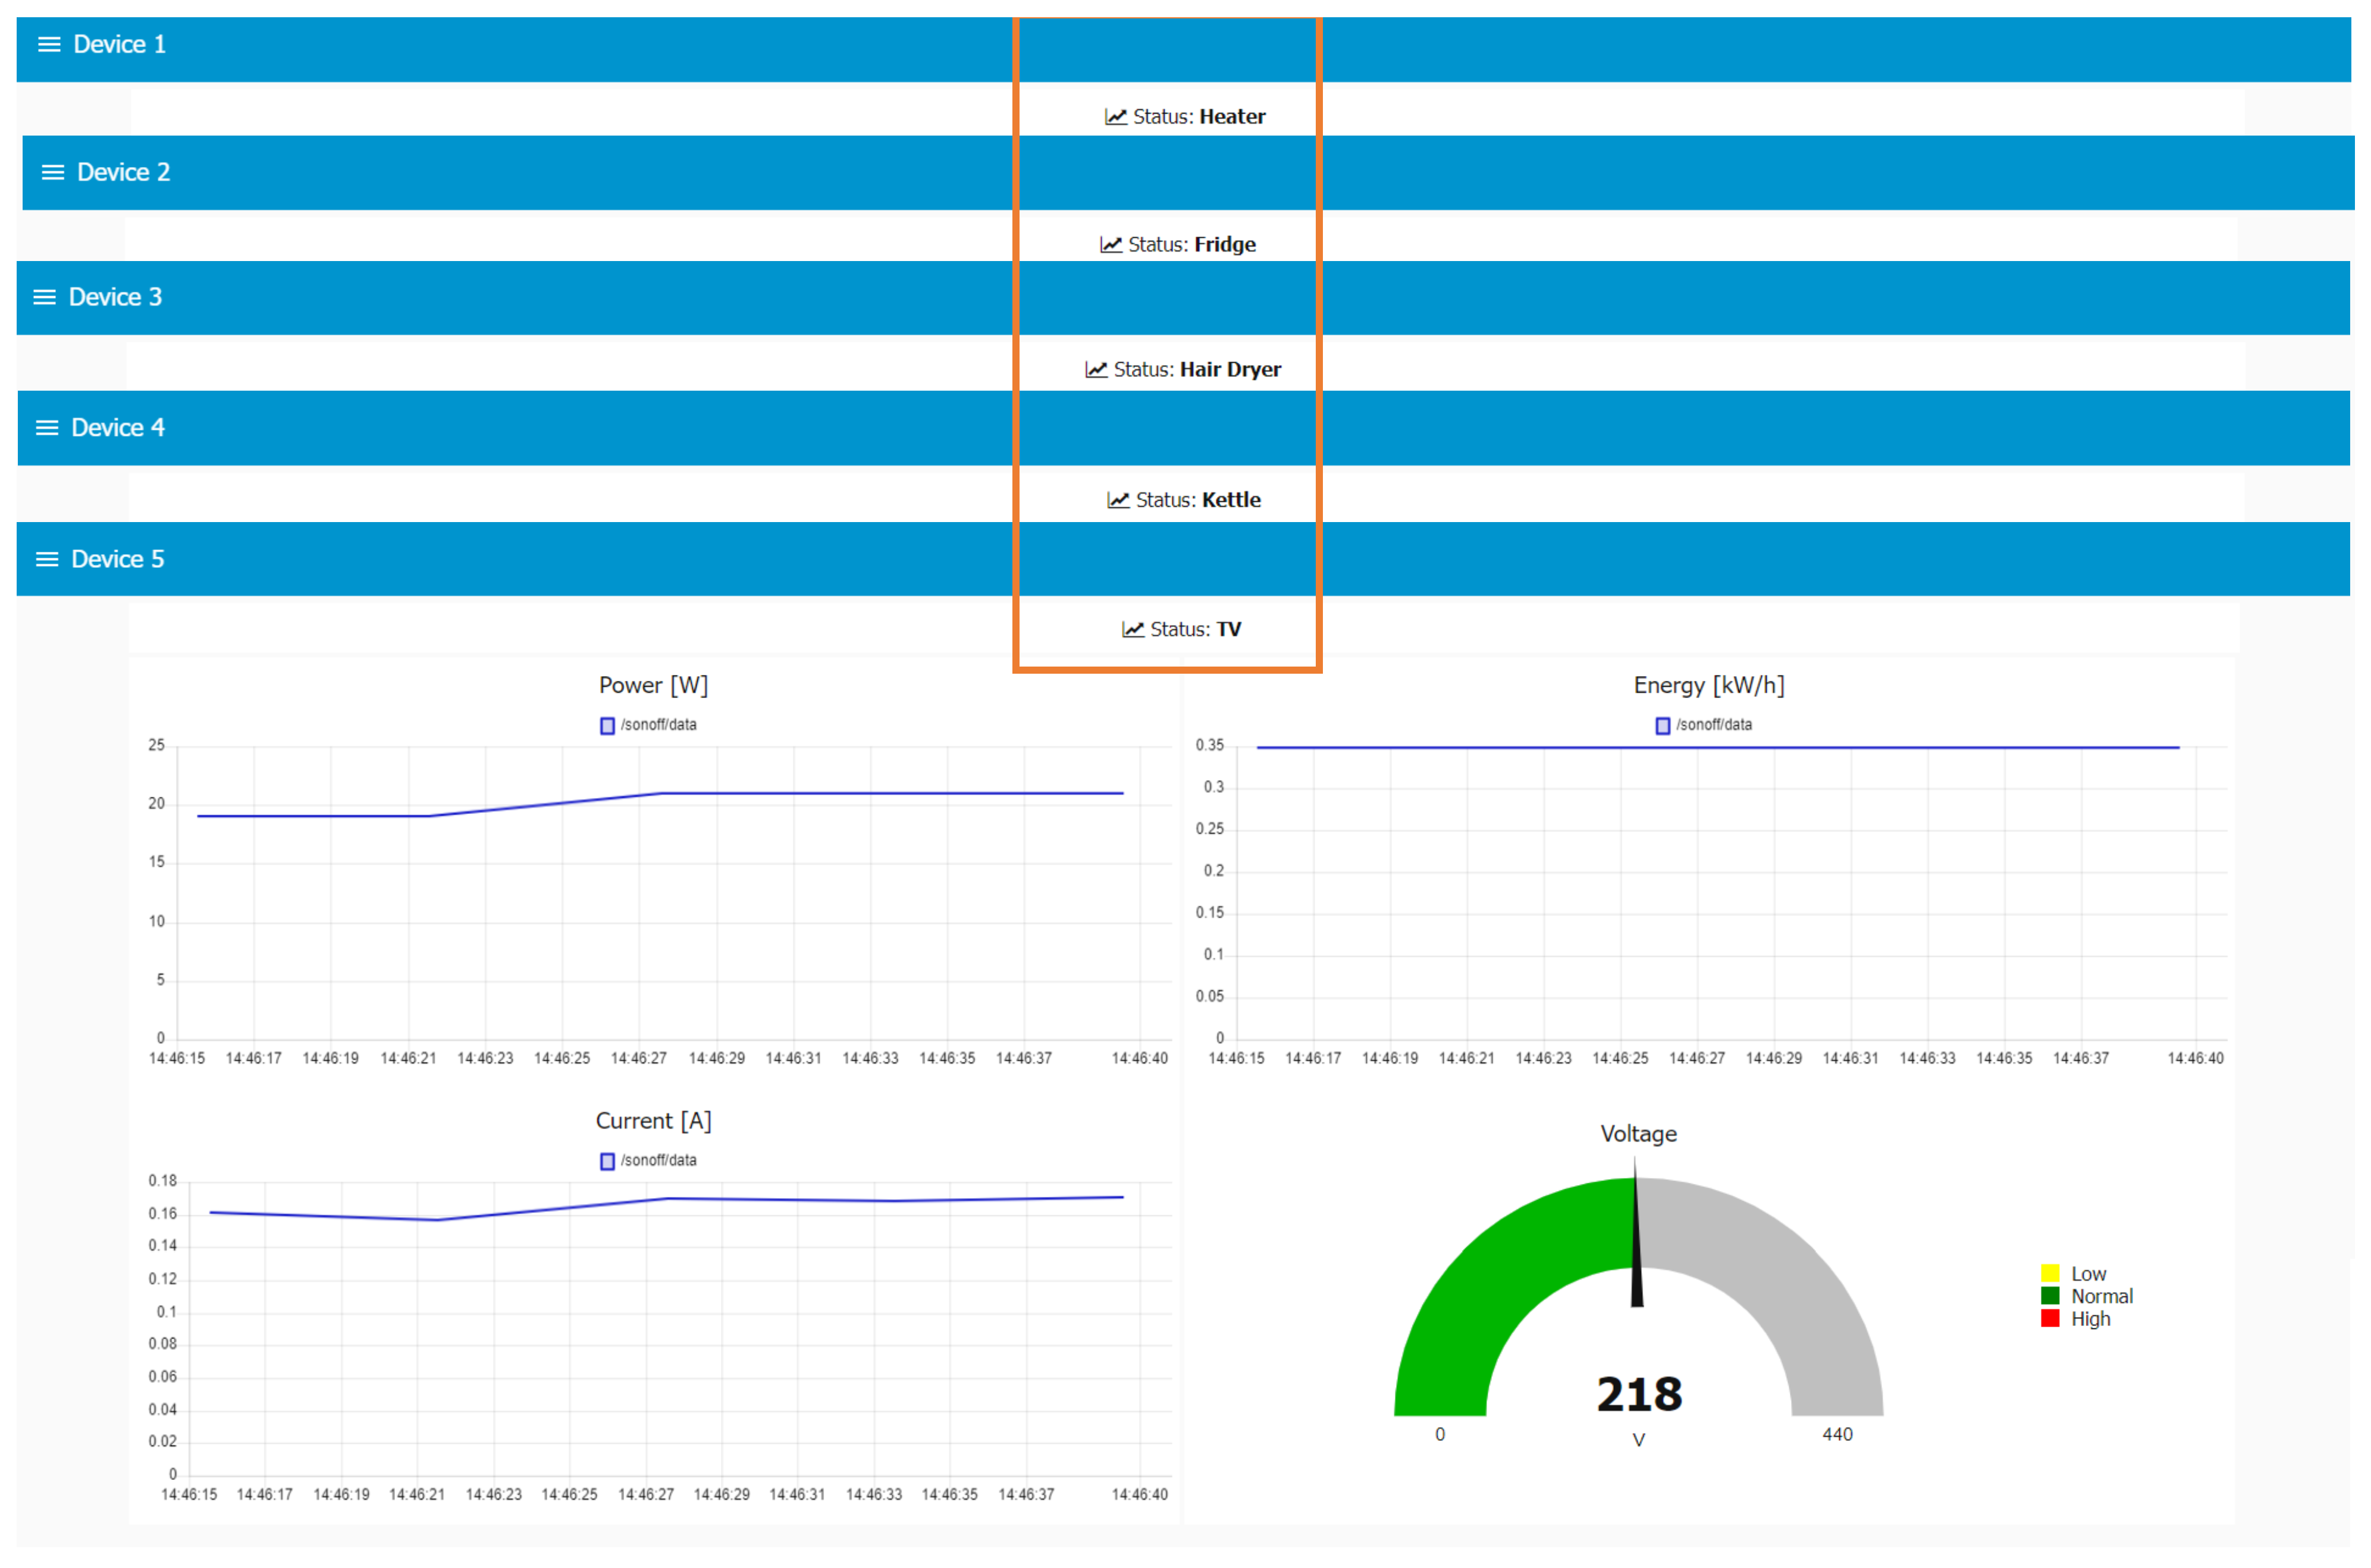
Task: Open the Device 5 hamburger menu
Action: tap(47, 559)
